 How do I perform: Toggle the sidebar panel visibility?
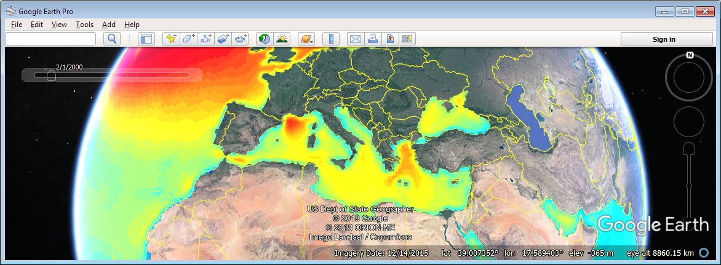146,39
